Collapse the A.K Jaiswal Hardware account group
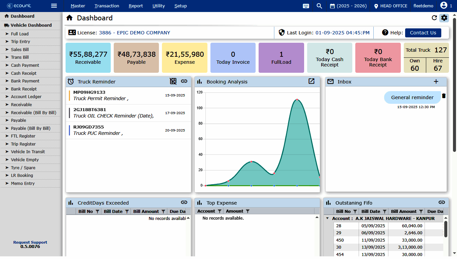457x259 pixels. point(327,219)
